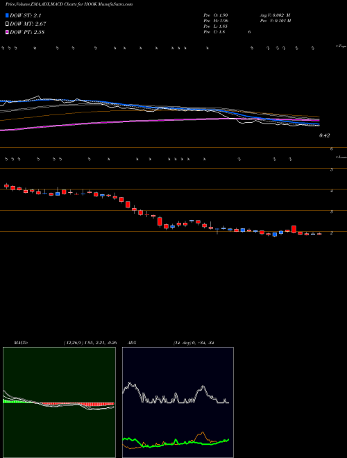The image size is (347, 458).
Task: Click the white DOW MT legend swatch
Action: 7,24
